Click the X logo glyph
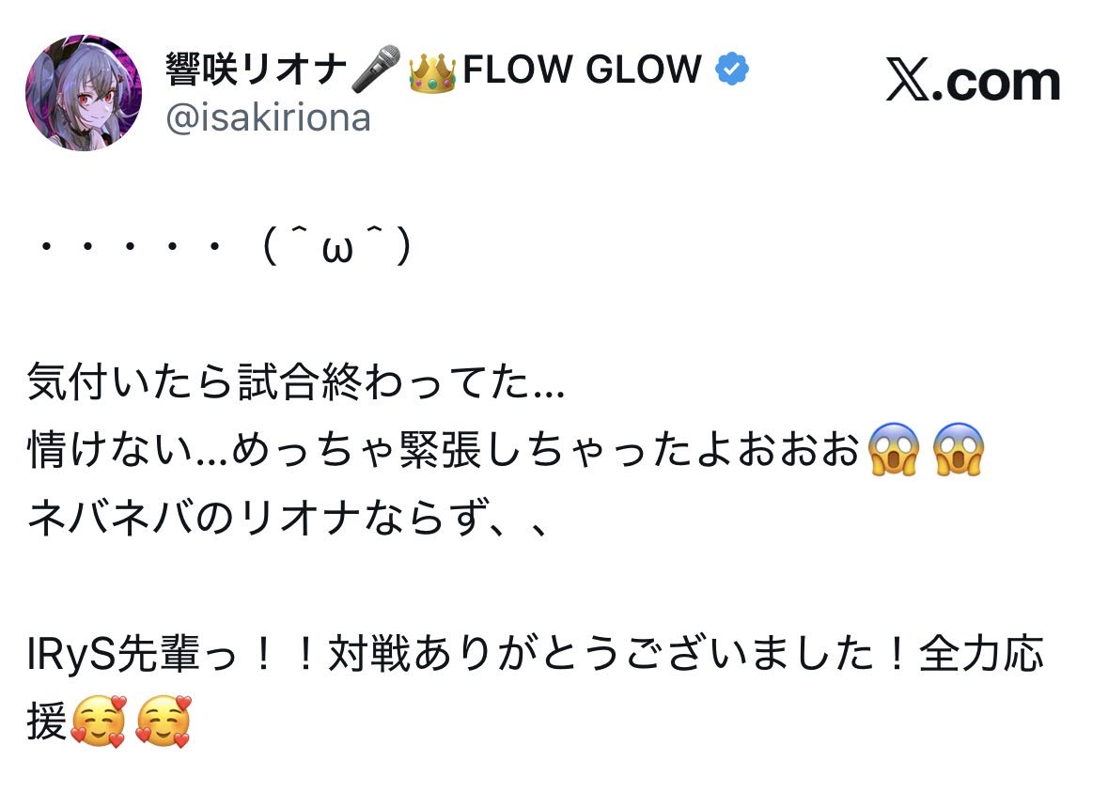Viewport: 1108px width, 792px height. click(x=907, y=83)
